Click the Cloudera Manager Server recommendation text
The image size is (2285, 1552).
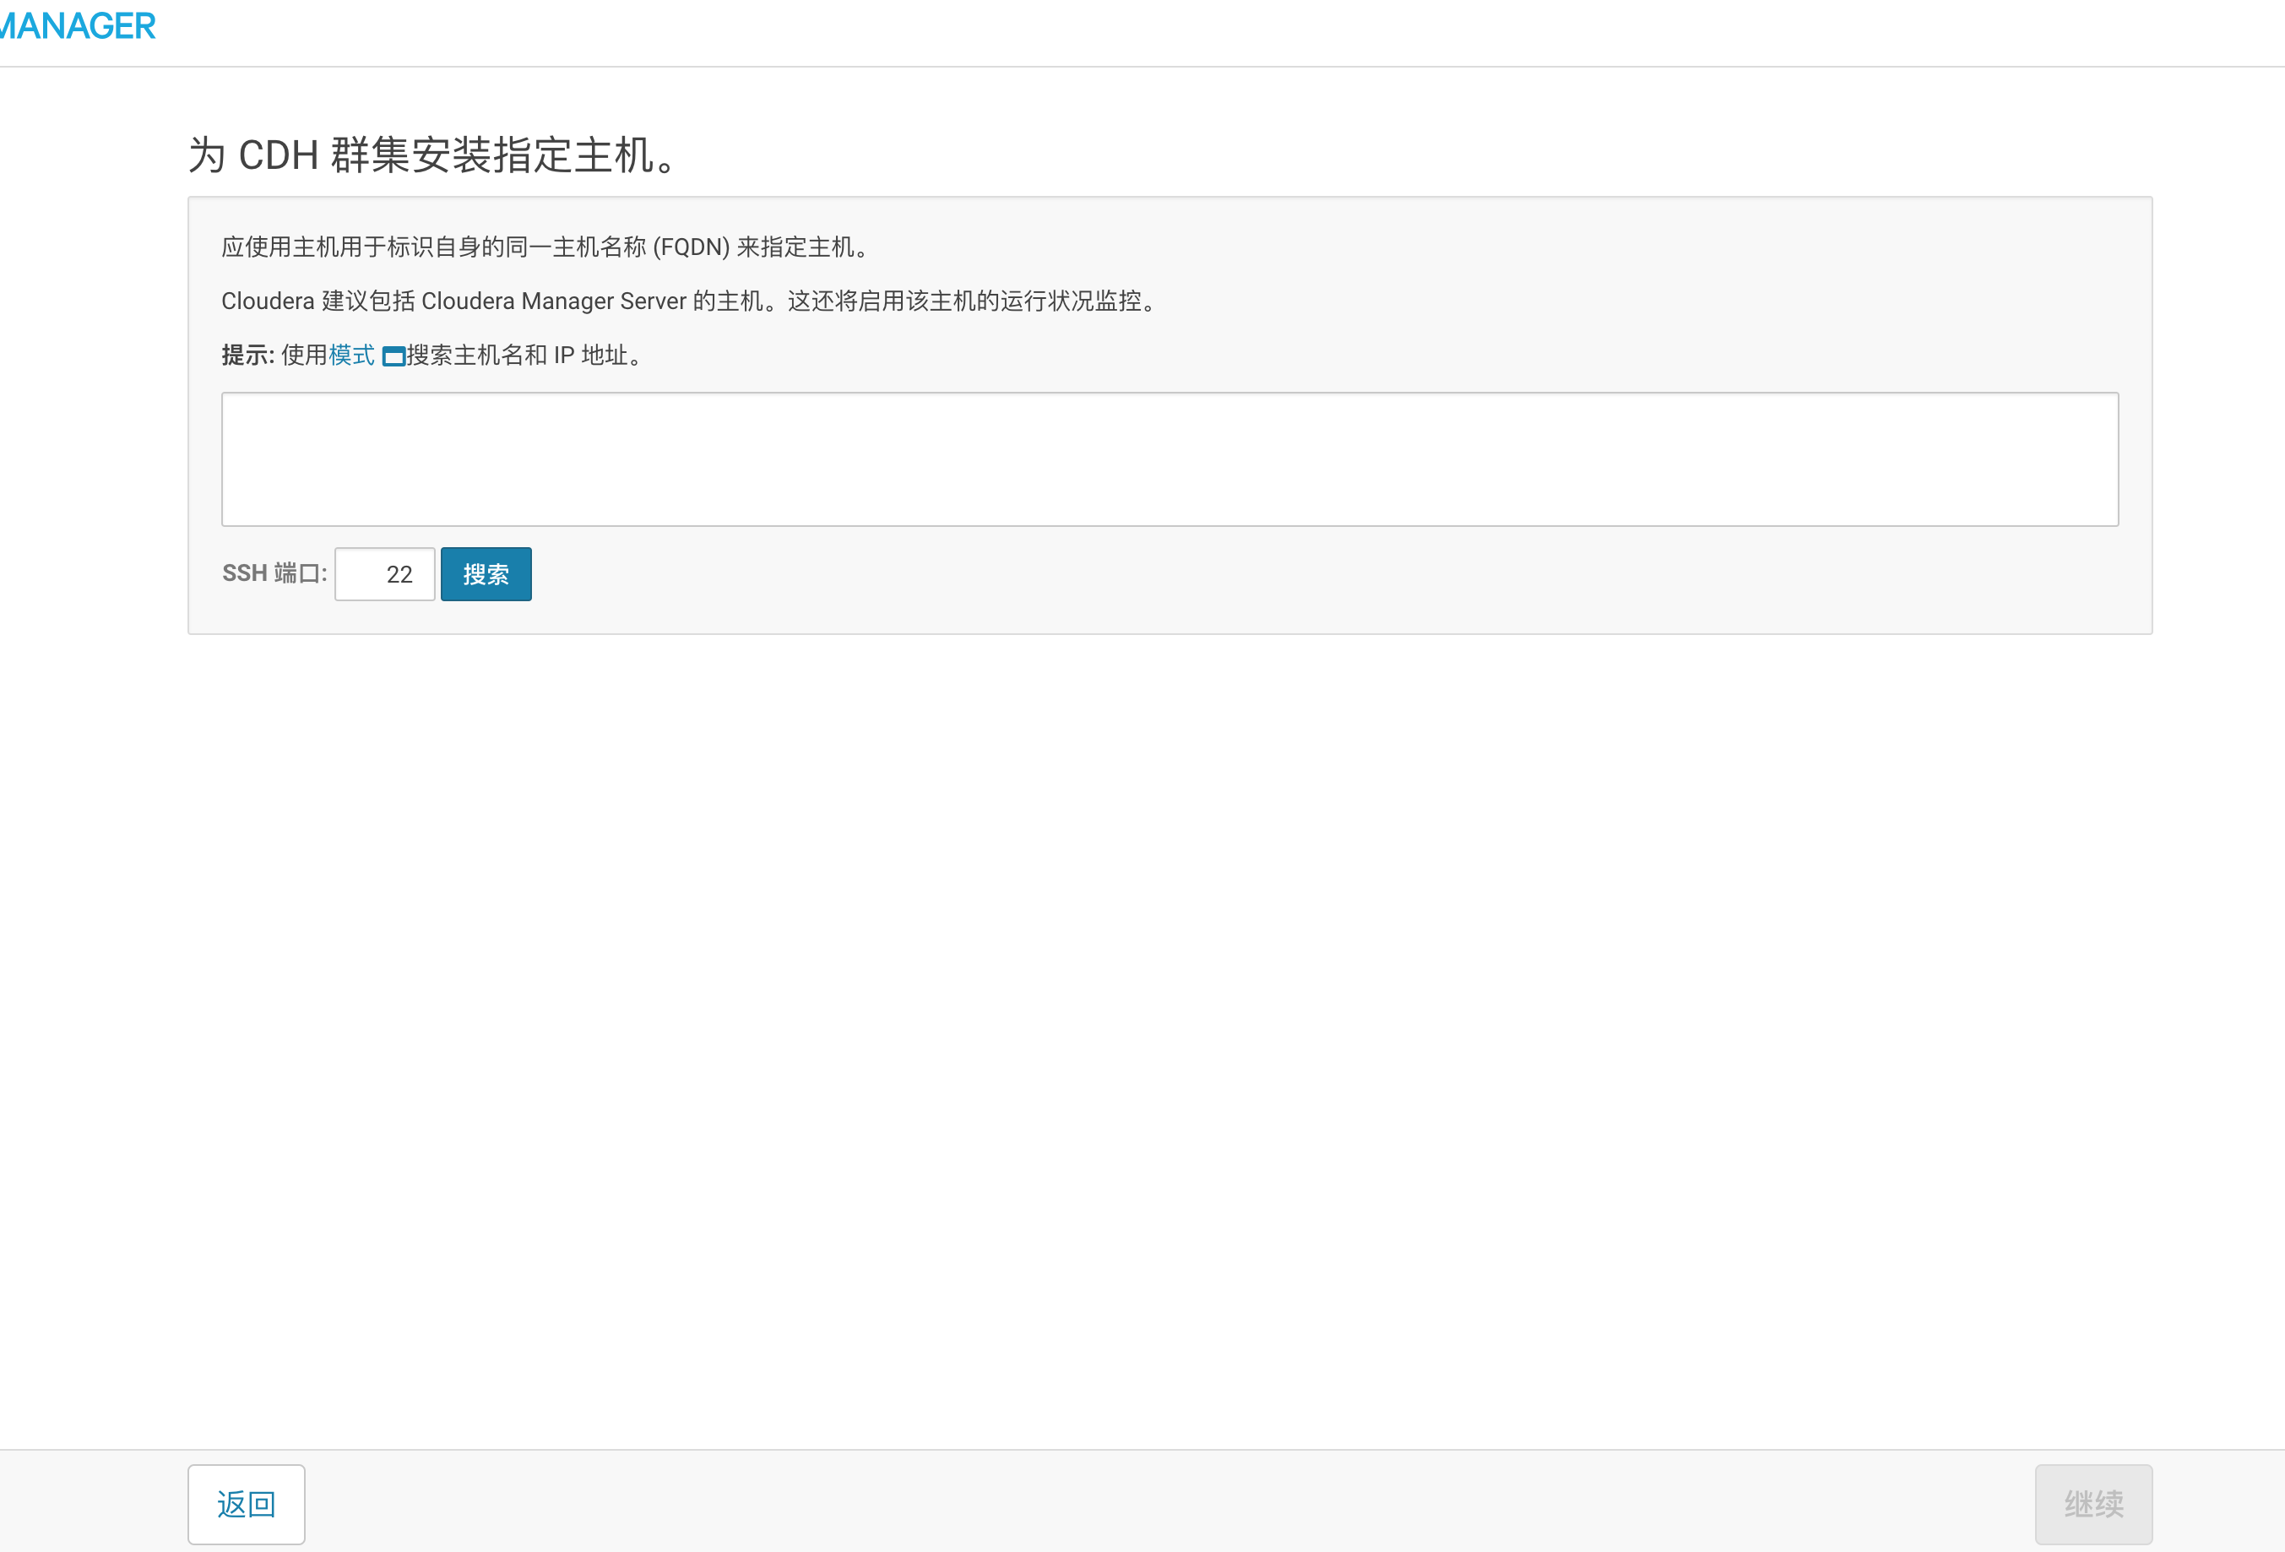tap(690, 301)
